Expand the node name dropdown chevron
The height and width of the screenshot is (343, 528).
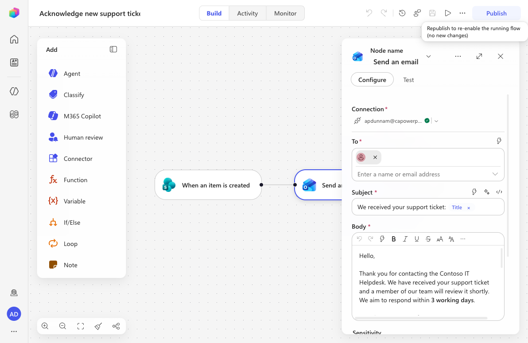(428, 56)
